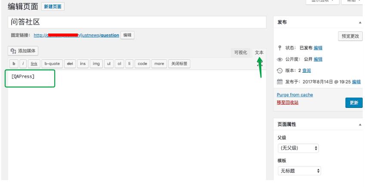Image resolution: width=373 pixels, height=187 pixels.
Task: Open the permalink URL ending in question
Action: point(76,35)
